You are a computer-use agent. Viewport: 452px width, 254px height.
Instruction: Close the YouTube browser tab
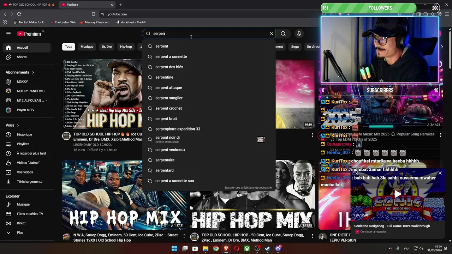click(112, 5)
